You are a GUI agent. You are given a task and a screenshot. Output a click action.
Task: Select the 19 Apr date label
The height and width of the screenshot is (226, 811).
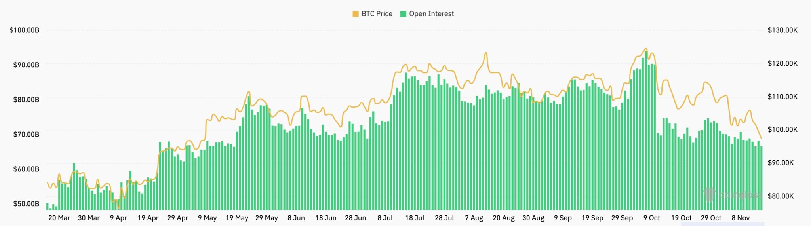point(148,218)
